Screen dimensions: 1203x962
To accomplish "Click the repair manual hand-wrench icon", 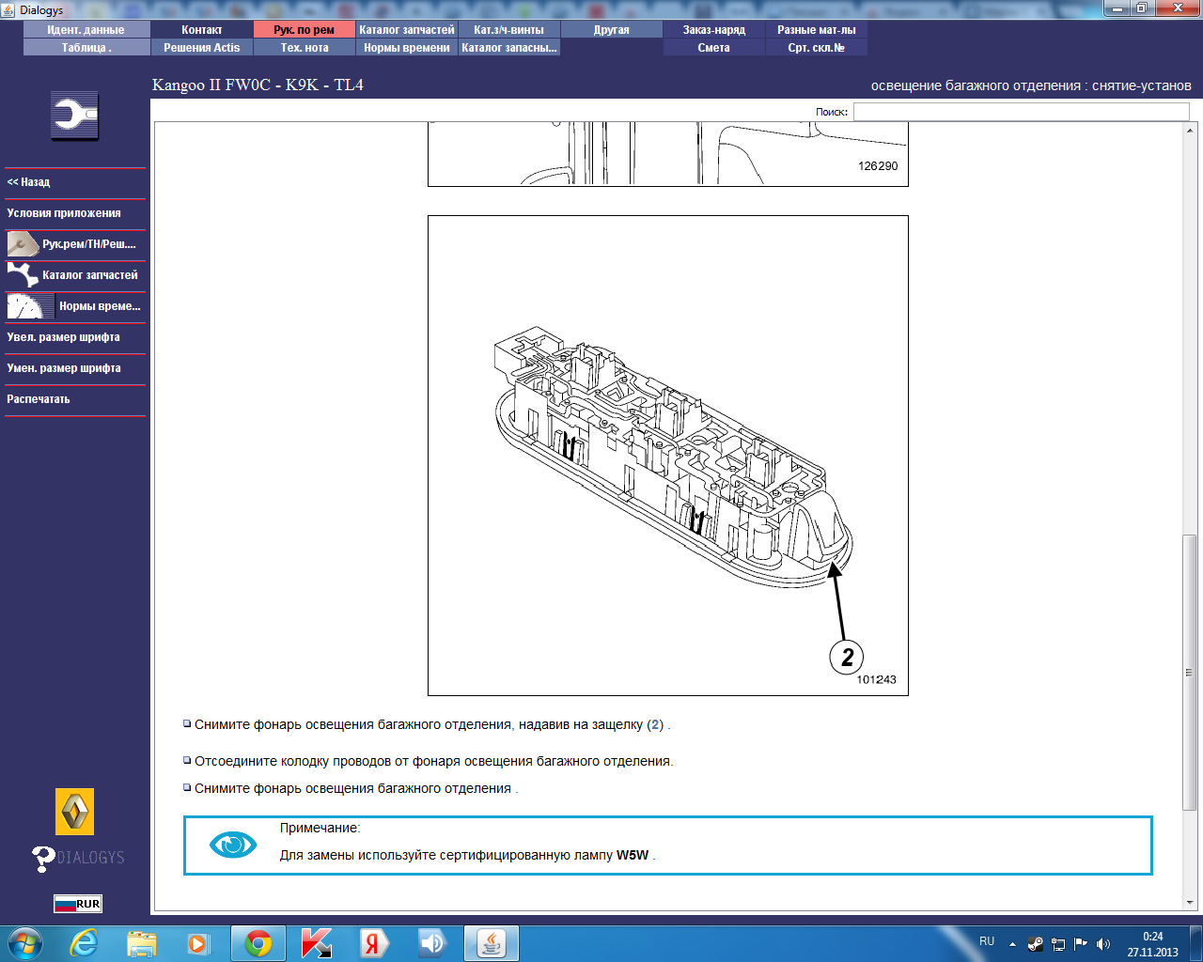I will pos(22,244).
